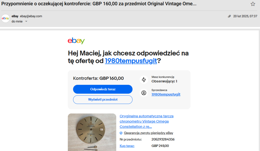Click the item number 205293284336
260x151 pixels.
click(x=163, y=139)
